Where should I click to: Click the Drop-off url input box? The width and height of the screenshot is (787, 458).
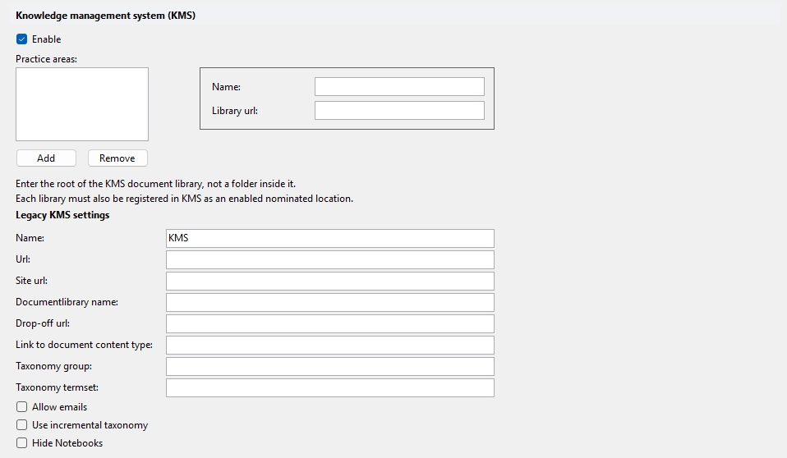click(330, 323)
